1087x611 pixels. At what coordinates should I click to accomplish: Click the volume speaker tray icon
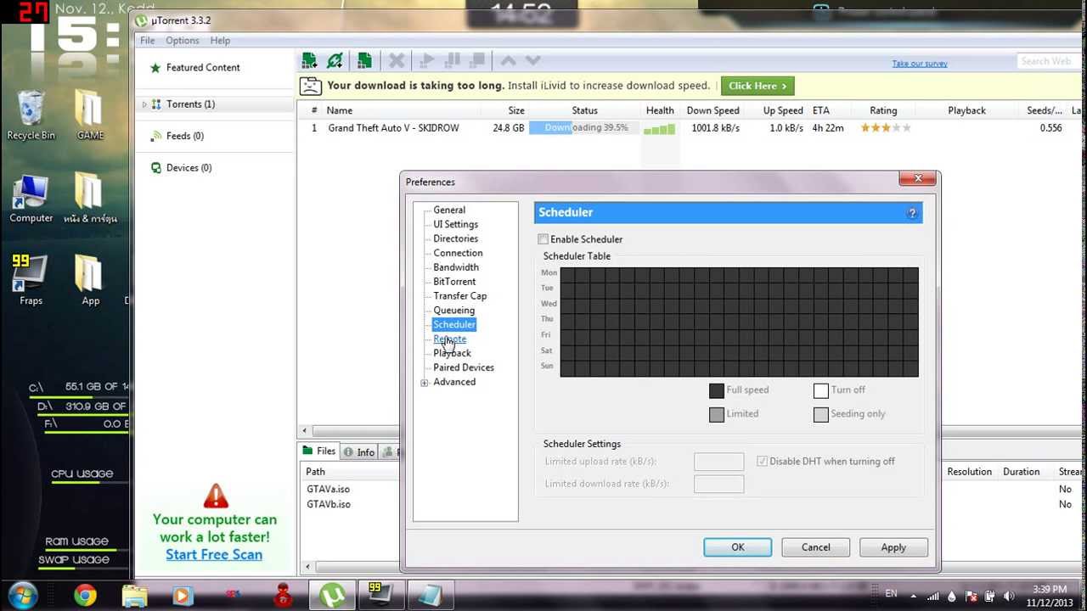tap(1009, 596)
